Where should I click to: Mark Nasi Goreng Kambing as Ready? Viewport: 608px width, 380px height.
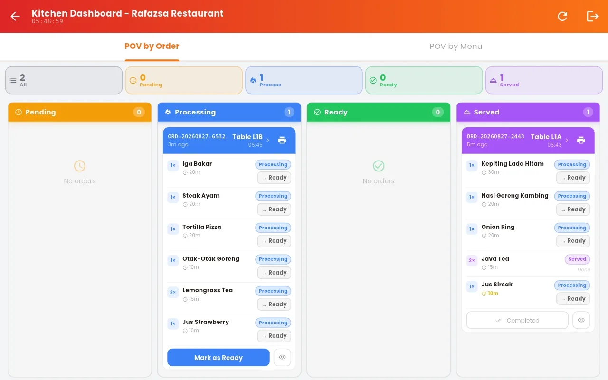pos(573,209)
